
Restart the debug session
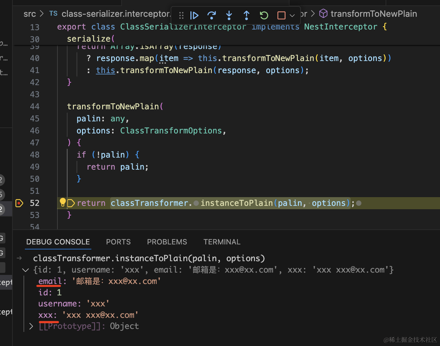click(x=264, y=15)
